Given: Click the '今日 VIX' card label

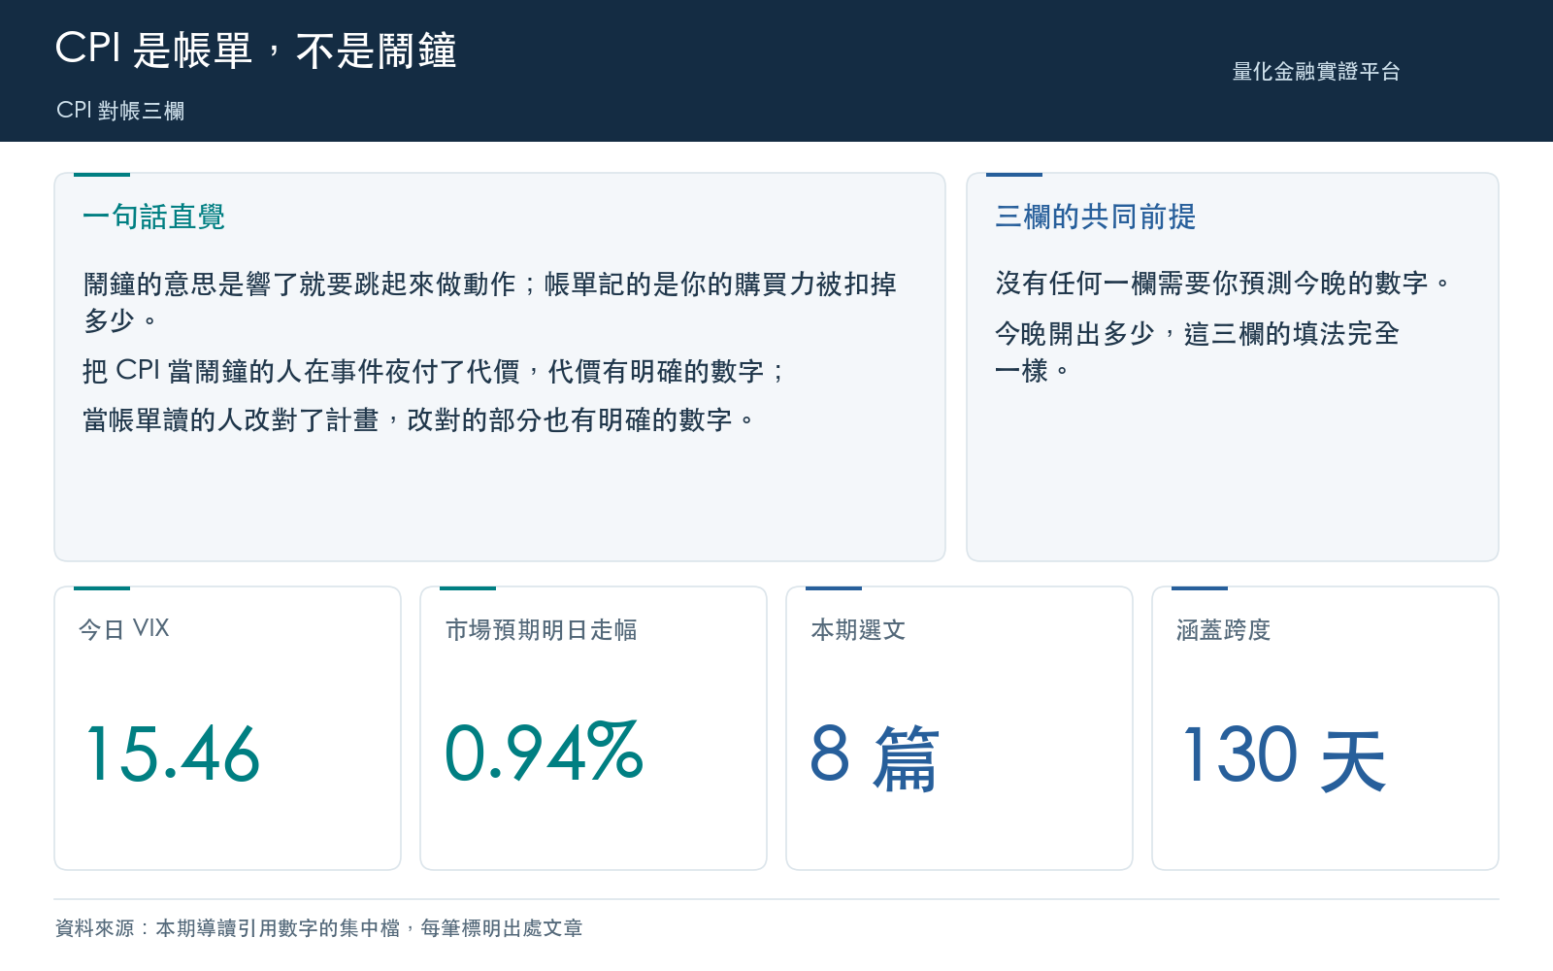Looking at the screenshot, I should coord(123,629).
